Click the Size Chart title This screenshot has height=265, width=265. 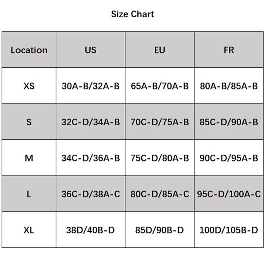(x=132, y=14)
